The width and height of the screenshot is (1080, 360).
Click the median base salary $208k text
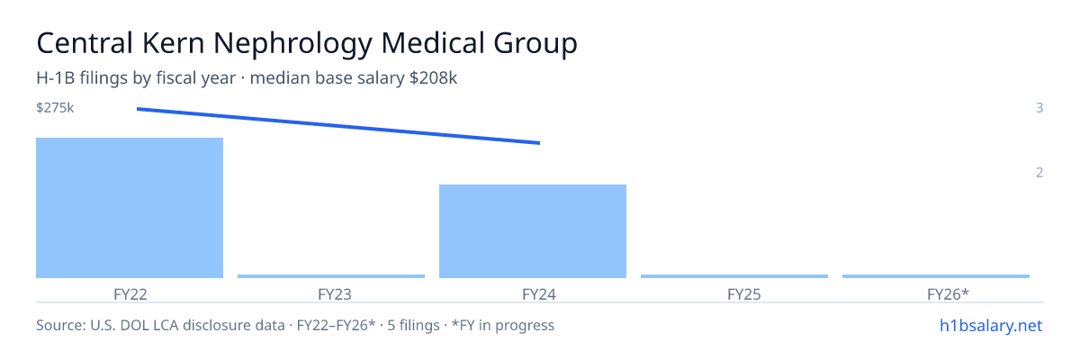[x=354, y=78]
